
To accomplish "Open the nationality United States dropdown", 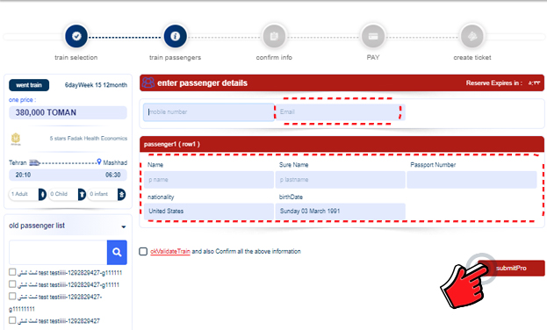I will point(209,211).
